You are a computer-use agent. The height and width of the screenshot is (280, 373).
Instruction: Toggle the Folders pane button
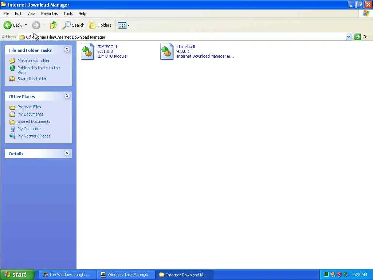(100, 25)
